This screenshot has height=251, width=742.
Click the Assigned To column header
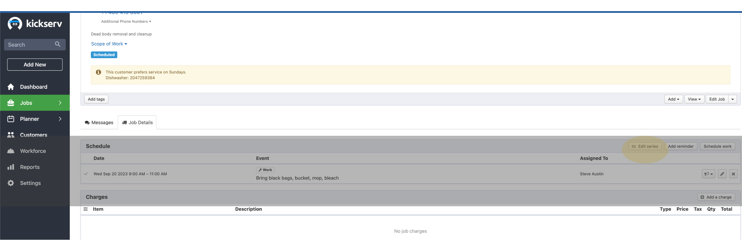pos(594,159)
